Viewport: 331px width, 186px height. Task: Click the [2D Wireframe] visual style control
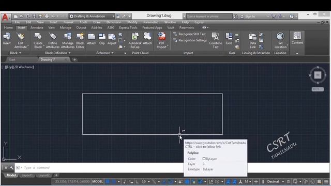[x=24, y=67]
